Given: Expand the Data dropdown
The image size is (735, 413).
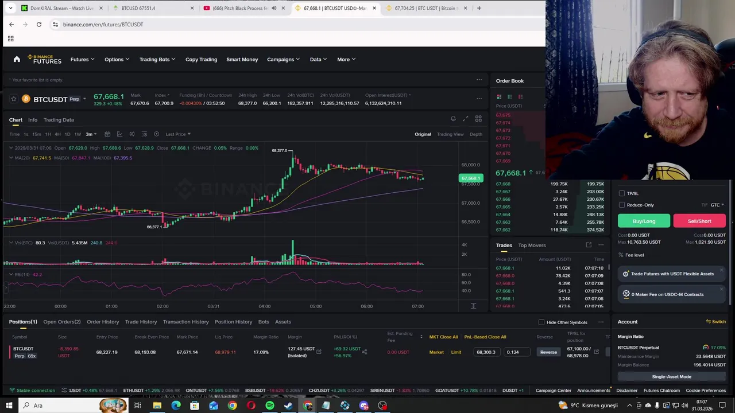Looking at the screenshot, I should [x=318, y=59].
